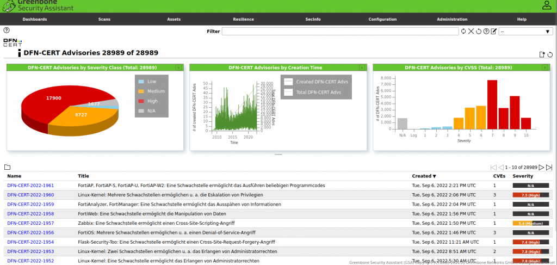This screenshot has height=265, width=557.
Task: Click the 7.4 (High) severity bar
Action: 531,242
